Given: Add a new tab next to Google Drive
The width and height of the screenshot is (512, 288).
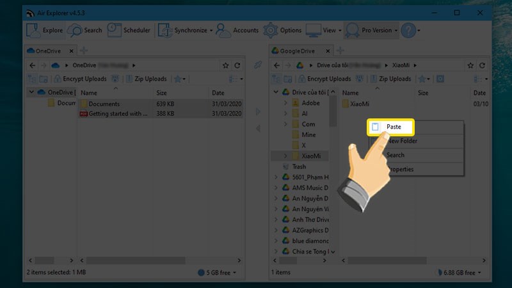Looking at the screenshot, I should [x=340, y=51].
